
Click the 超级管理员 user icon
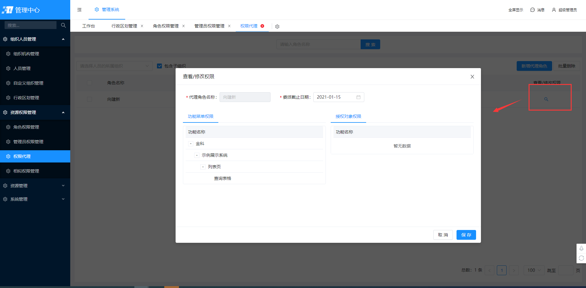click(554, 10)
